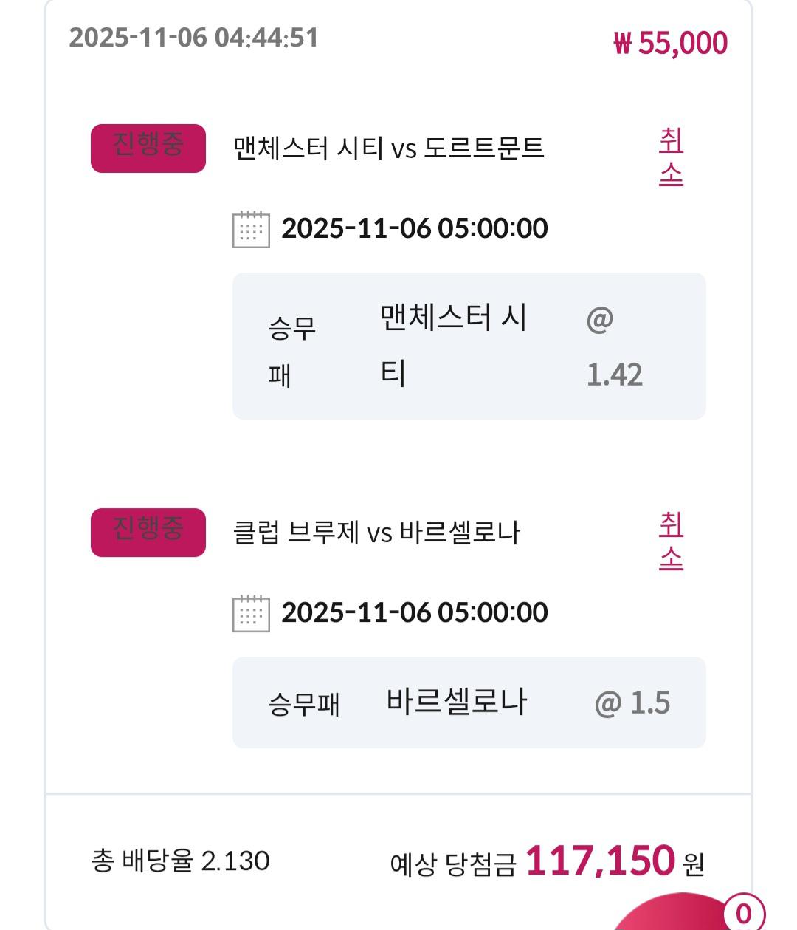The width and height of the screenshot is (797, 930).
Task: Open the 클럽 브루제 vs 바르셀로나 match title
Action: click(x=376, y=533)
